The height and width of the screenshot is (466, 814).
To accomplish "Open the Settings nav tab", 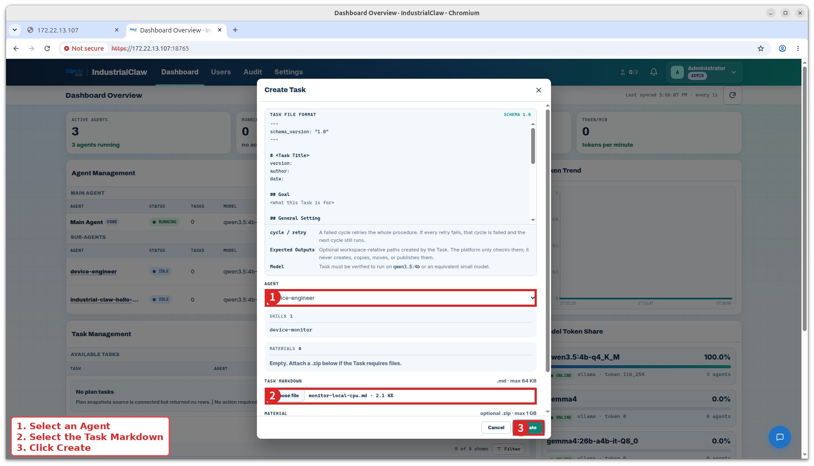I will tap(288, 72).
